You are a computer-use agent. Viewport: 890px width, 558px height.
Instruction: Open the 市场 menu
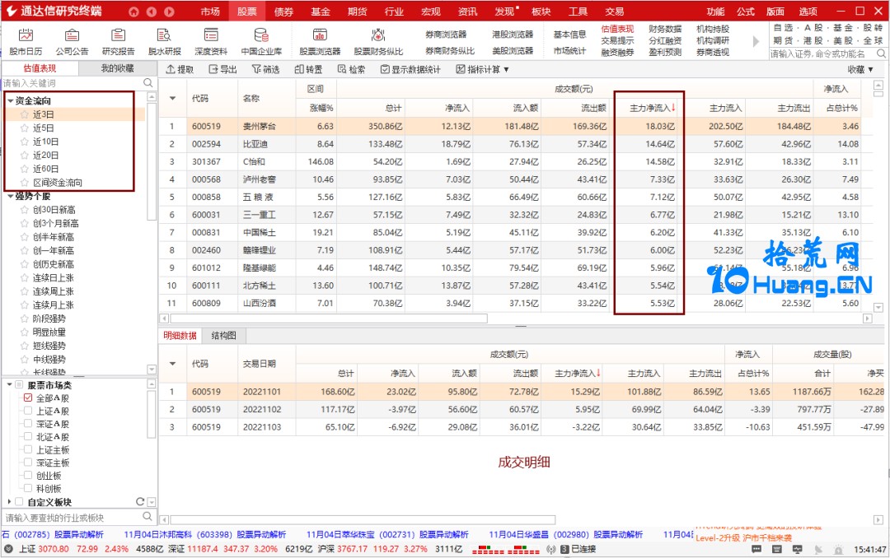(210, 12)
